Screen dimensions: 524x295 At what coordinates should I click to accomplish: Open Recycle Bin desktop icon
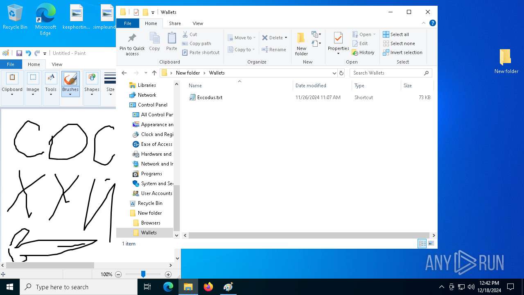(15, 17)
